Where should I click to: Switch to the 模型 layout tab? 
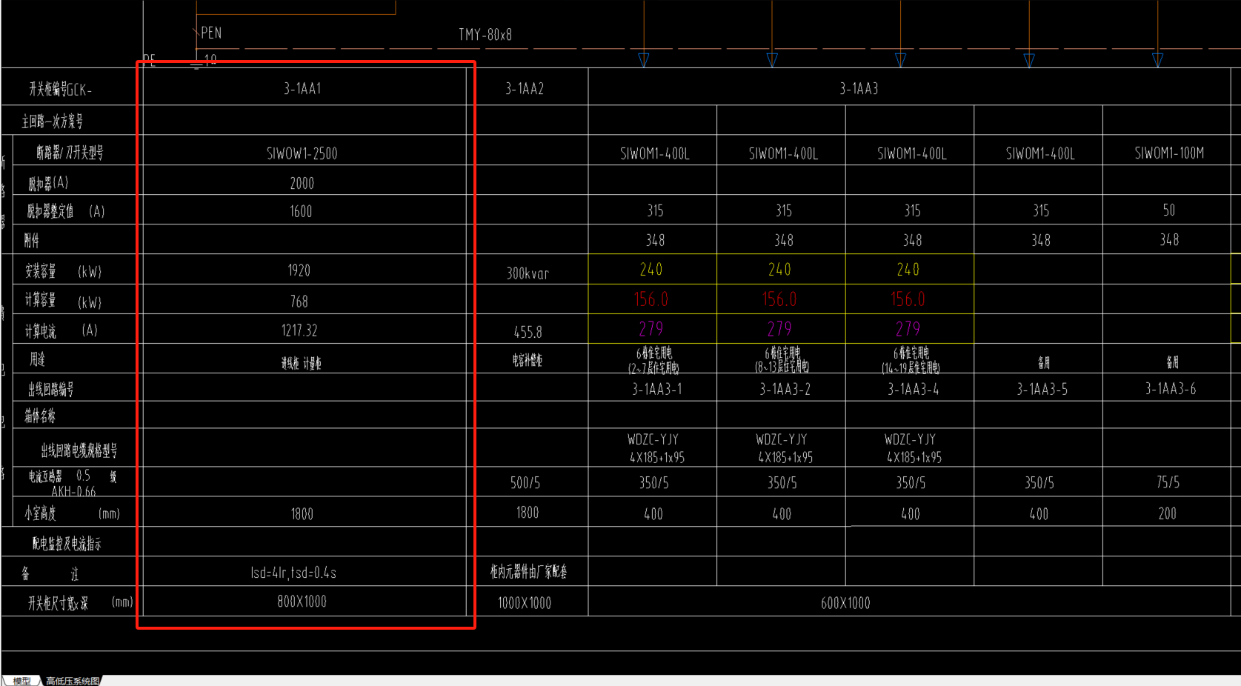pyautogui.click(x=21, y=681)
